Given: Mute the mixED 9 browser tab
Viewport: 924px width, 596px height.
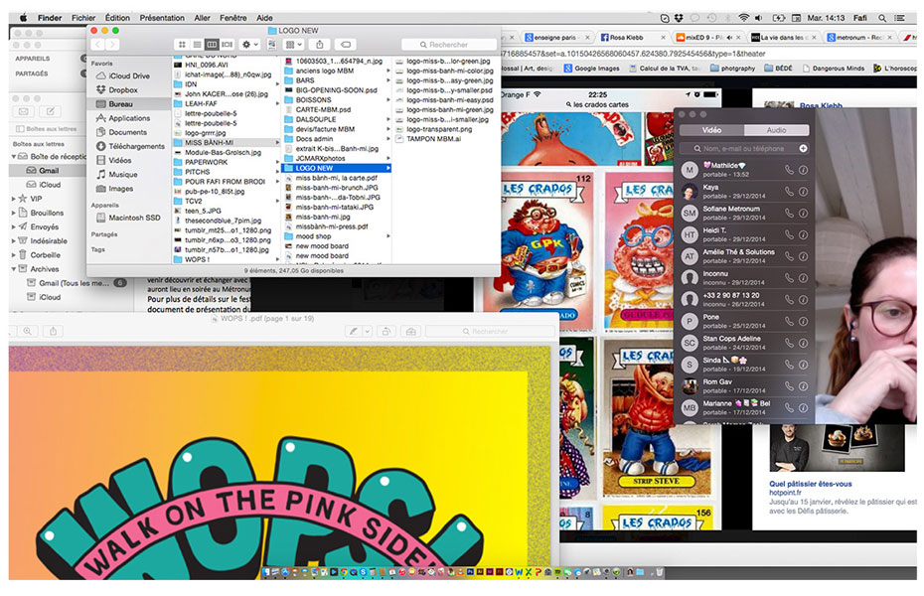Looking at the screenshot, I should point(729,38).
